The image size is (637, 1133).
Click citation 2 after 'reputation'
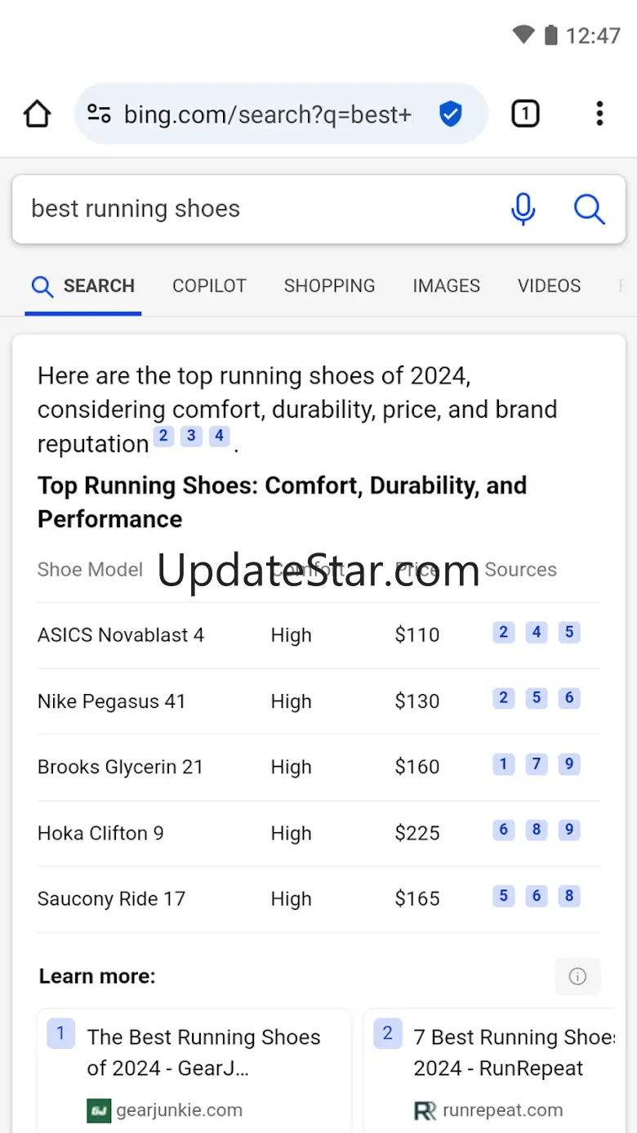[x=163, y=436]
